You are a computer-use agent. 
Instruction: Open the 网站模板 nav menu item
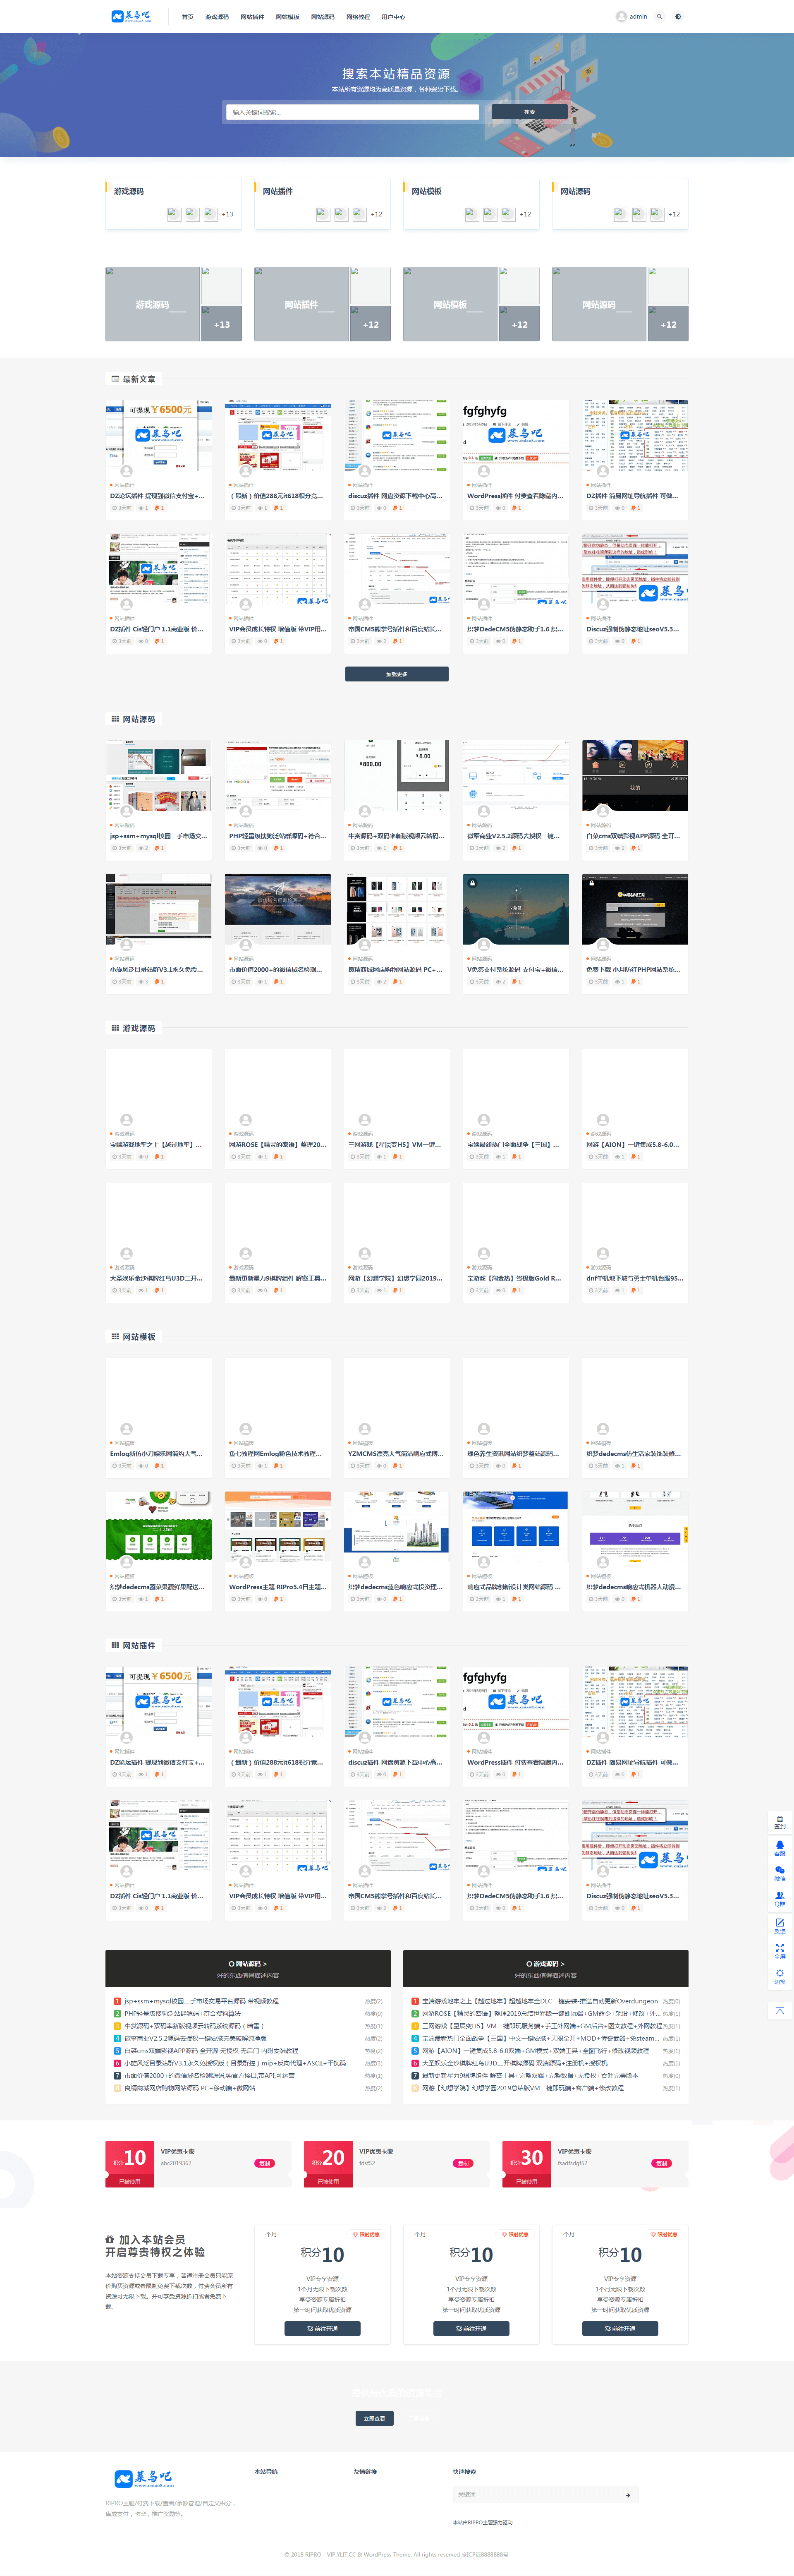[x=287, y=17]
